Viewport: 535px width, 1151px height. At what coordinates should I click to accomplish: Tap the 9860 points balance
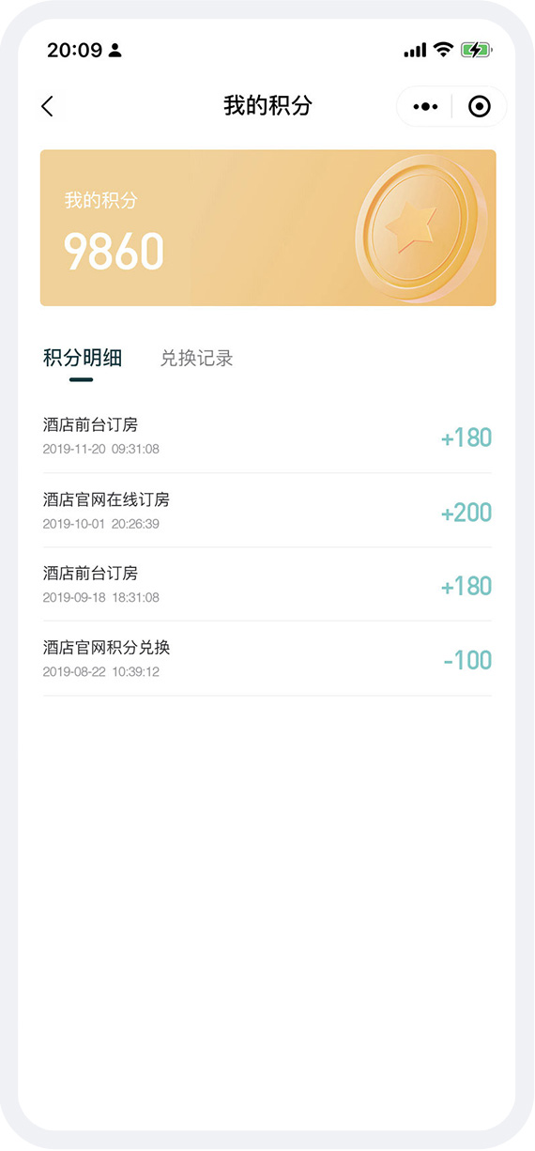click(114, 252)
